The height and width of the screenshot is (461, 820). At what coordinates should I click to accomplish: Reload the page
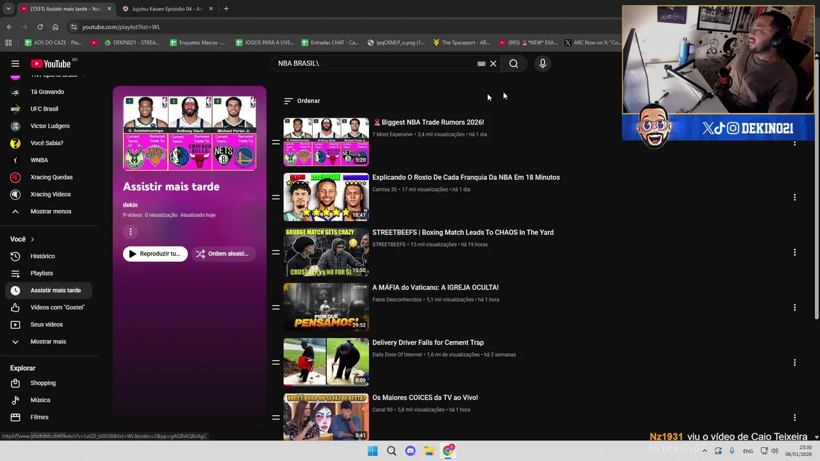pyautogui.click(x=40, y=27)
